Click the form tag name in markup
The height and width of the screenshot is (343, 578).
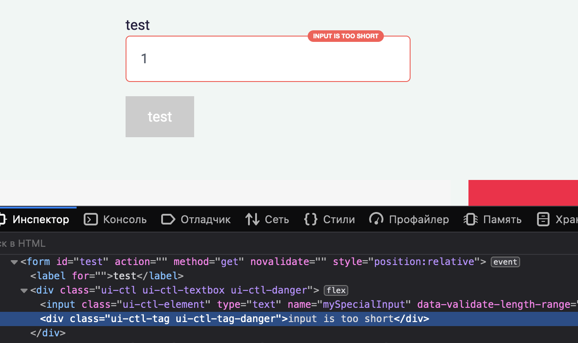[x=38, y=262]
